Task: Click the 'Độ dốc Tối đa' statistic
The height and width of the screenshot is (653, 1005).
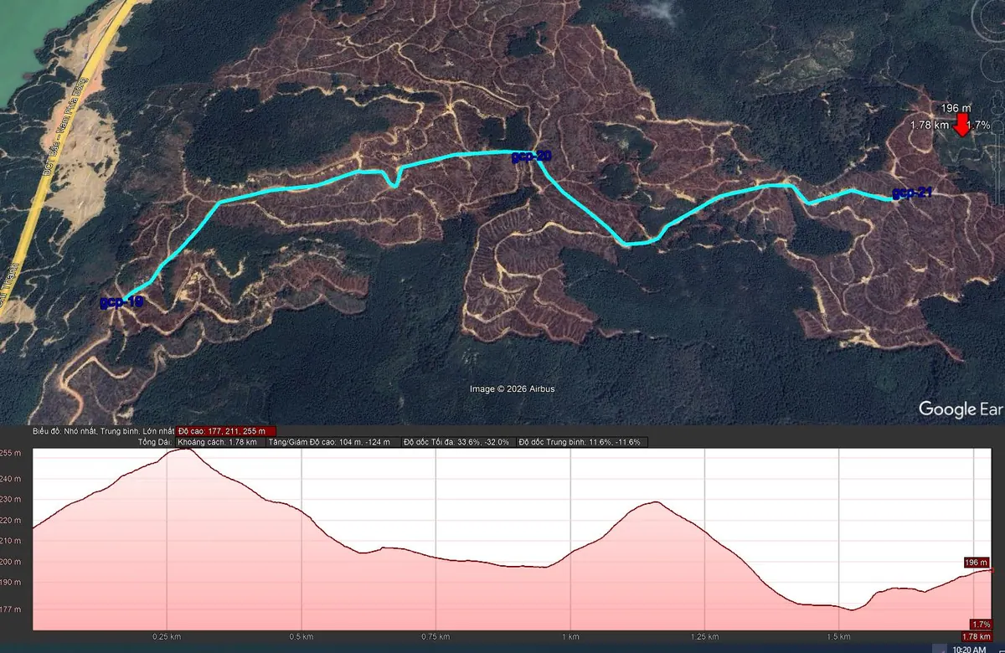Action: tap(458, 441)
